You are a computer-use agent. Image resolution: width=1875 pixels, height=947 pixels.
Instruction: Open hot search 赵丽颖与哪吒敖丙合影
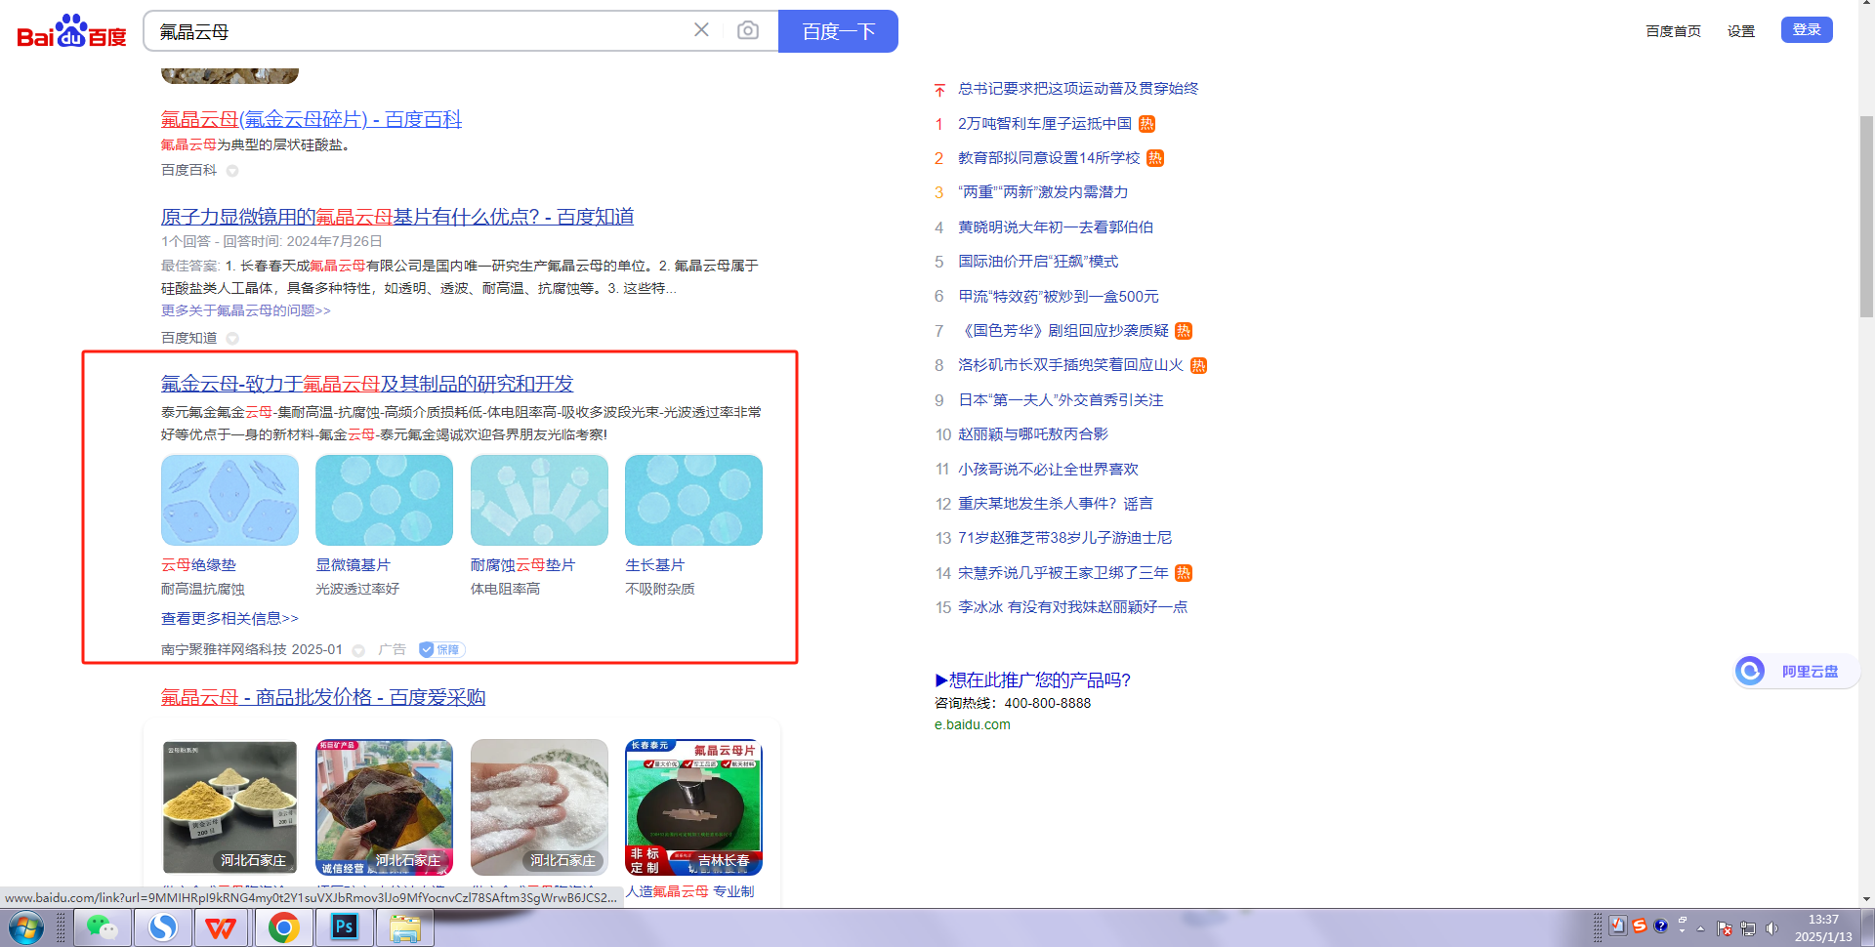pos(1033,434)
